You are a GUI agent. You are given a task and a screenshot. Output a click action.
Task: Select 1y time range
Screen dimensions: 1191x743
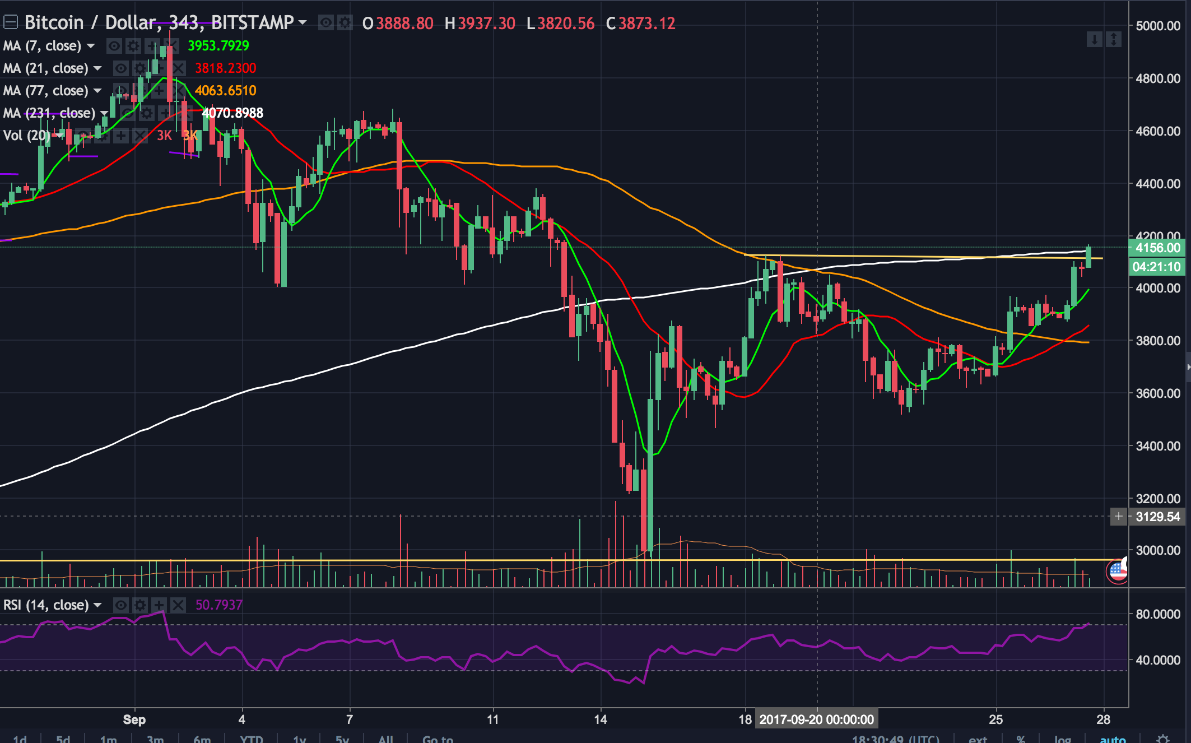click(x=300, y=739)
